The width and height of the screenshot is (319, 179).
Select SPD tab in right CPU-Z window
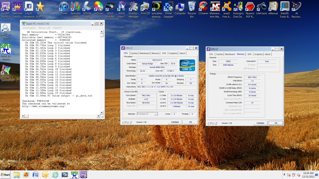(249, 54)
